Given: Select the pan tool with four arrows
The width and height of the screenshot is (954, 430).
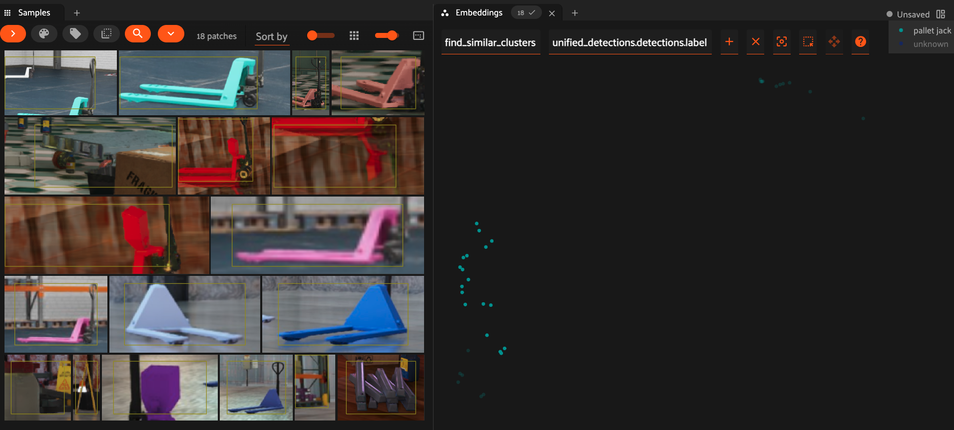Looking at the screenshot, I should point(834,42).
